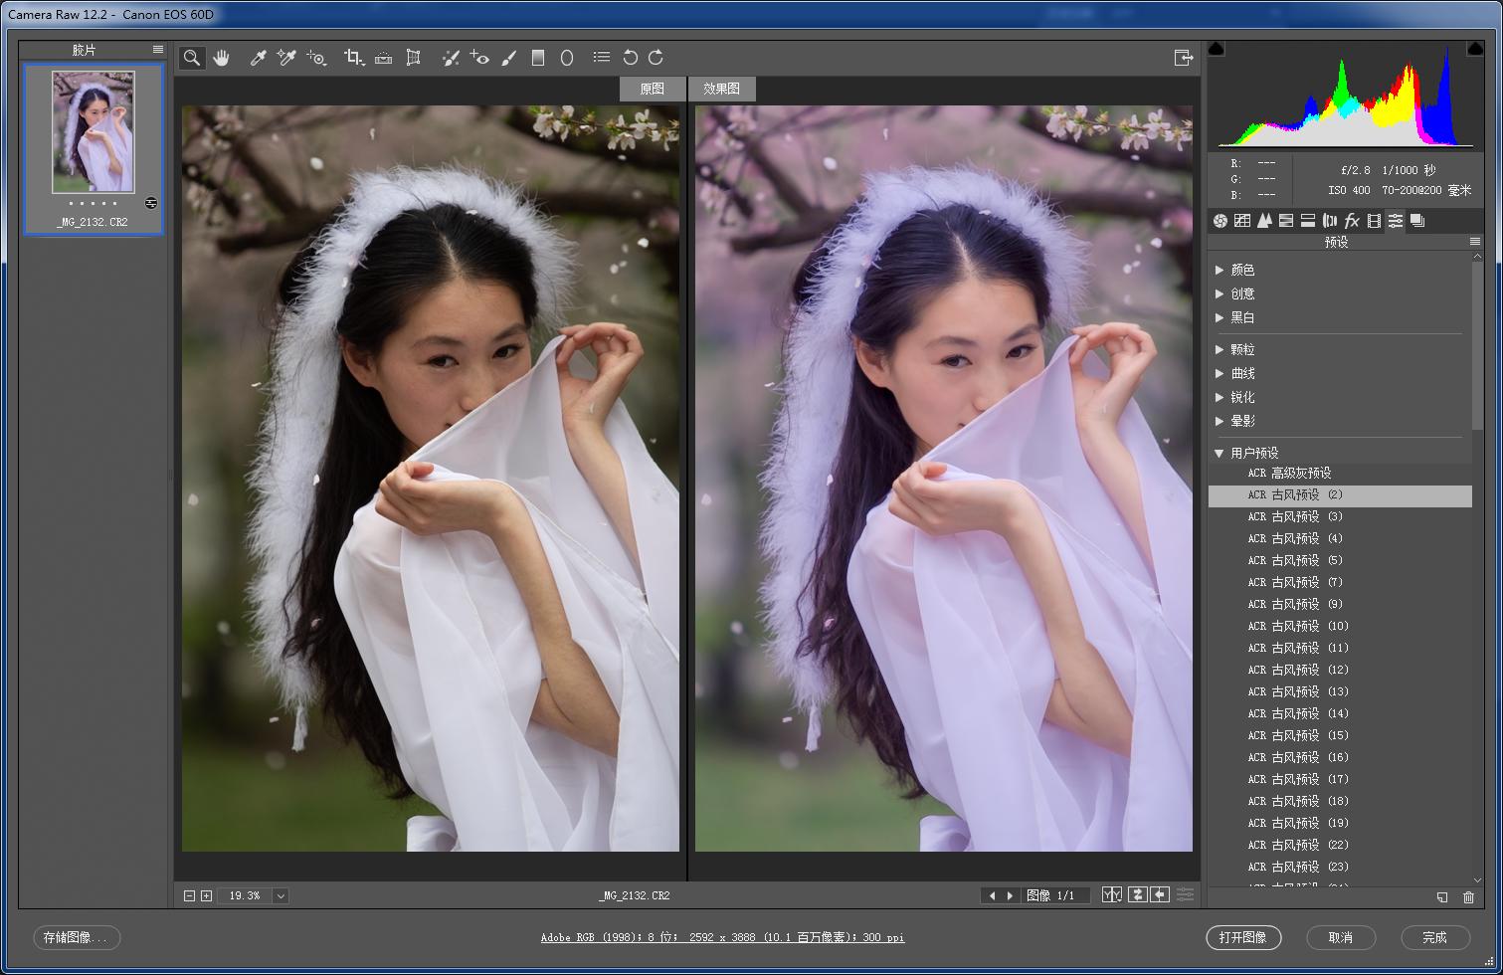Select the White Balance eyedropper tool
Image resolution: width=1503 pixels, height=975 pixels.
(x=258, y=58)
